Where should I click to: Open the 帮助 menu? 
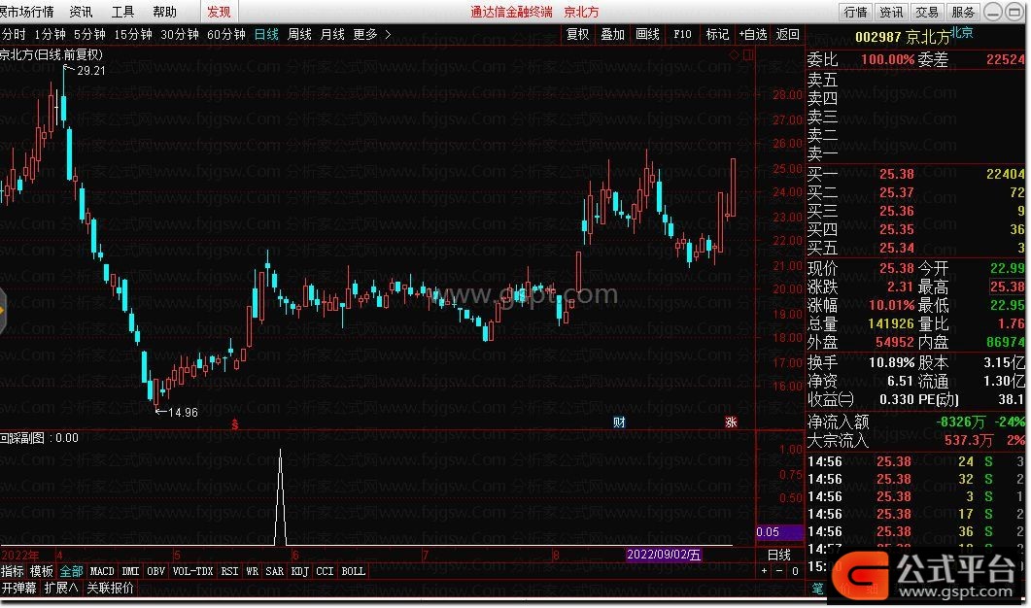tap(164, 12)
